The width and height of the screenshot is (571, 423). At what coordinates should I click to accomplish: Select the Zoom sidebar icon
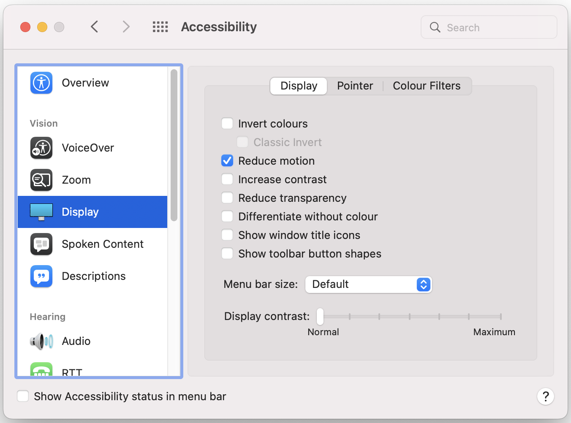[41, 180]
